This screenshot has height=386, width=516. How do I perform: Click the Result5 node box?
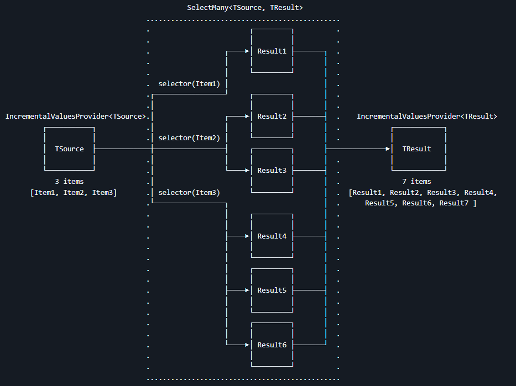(x=272, y=290)
